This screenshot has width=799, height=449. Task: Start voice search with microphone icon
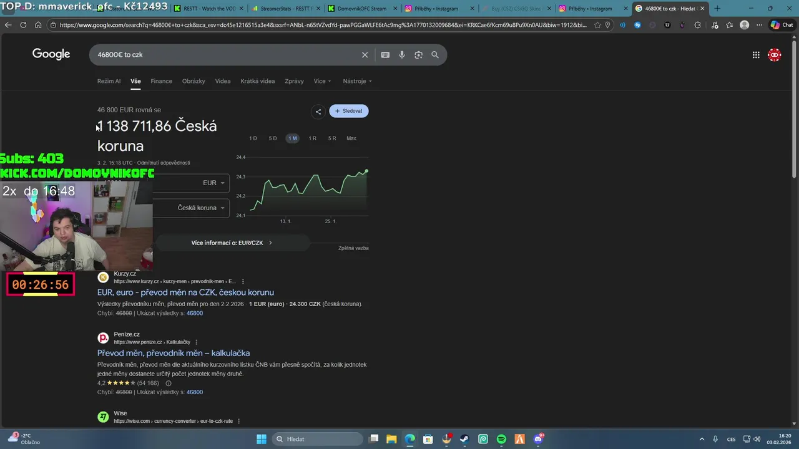(402, 55)
